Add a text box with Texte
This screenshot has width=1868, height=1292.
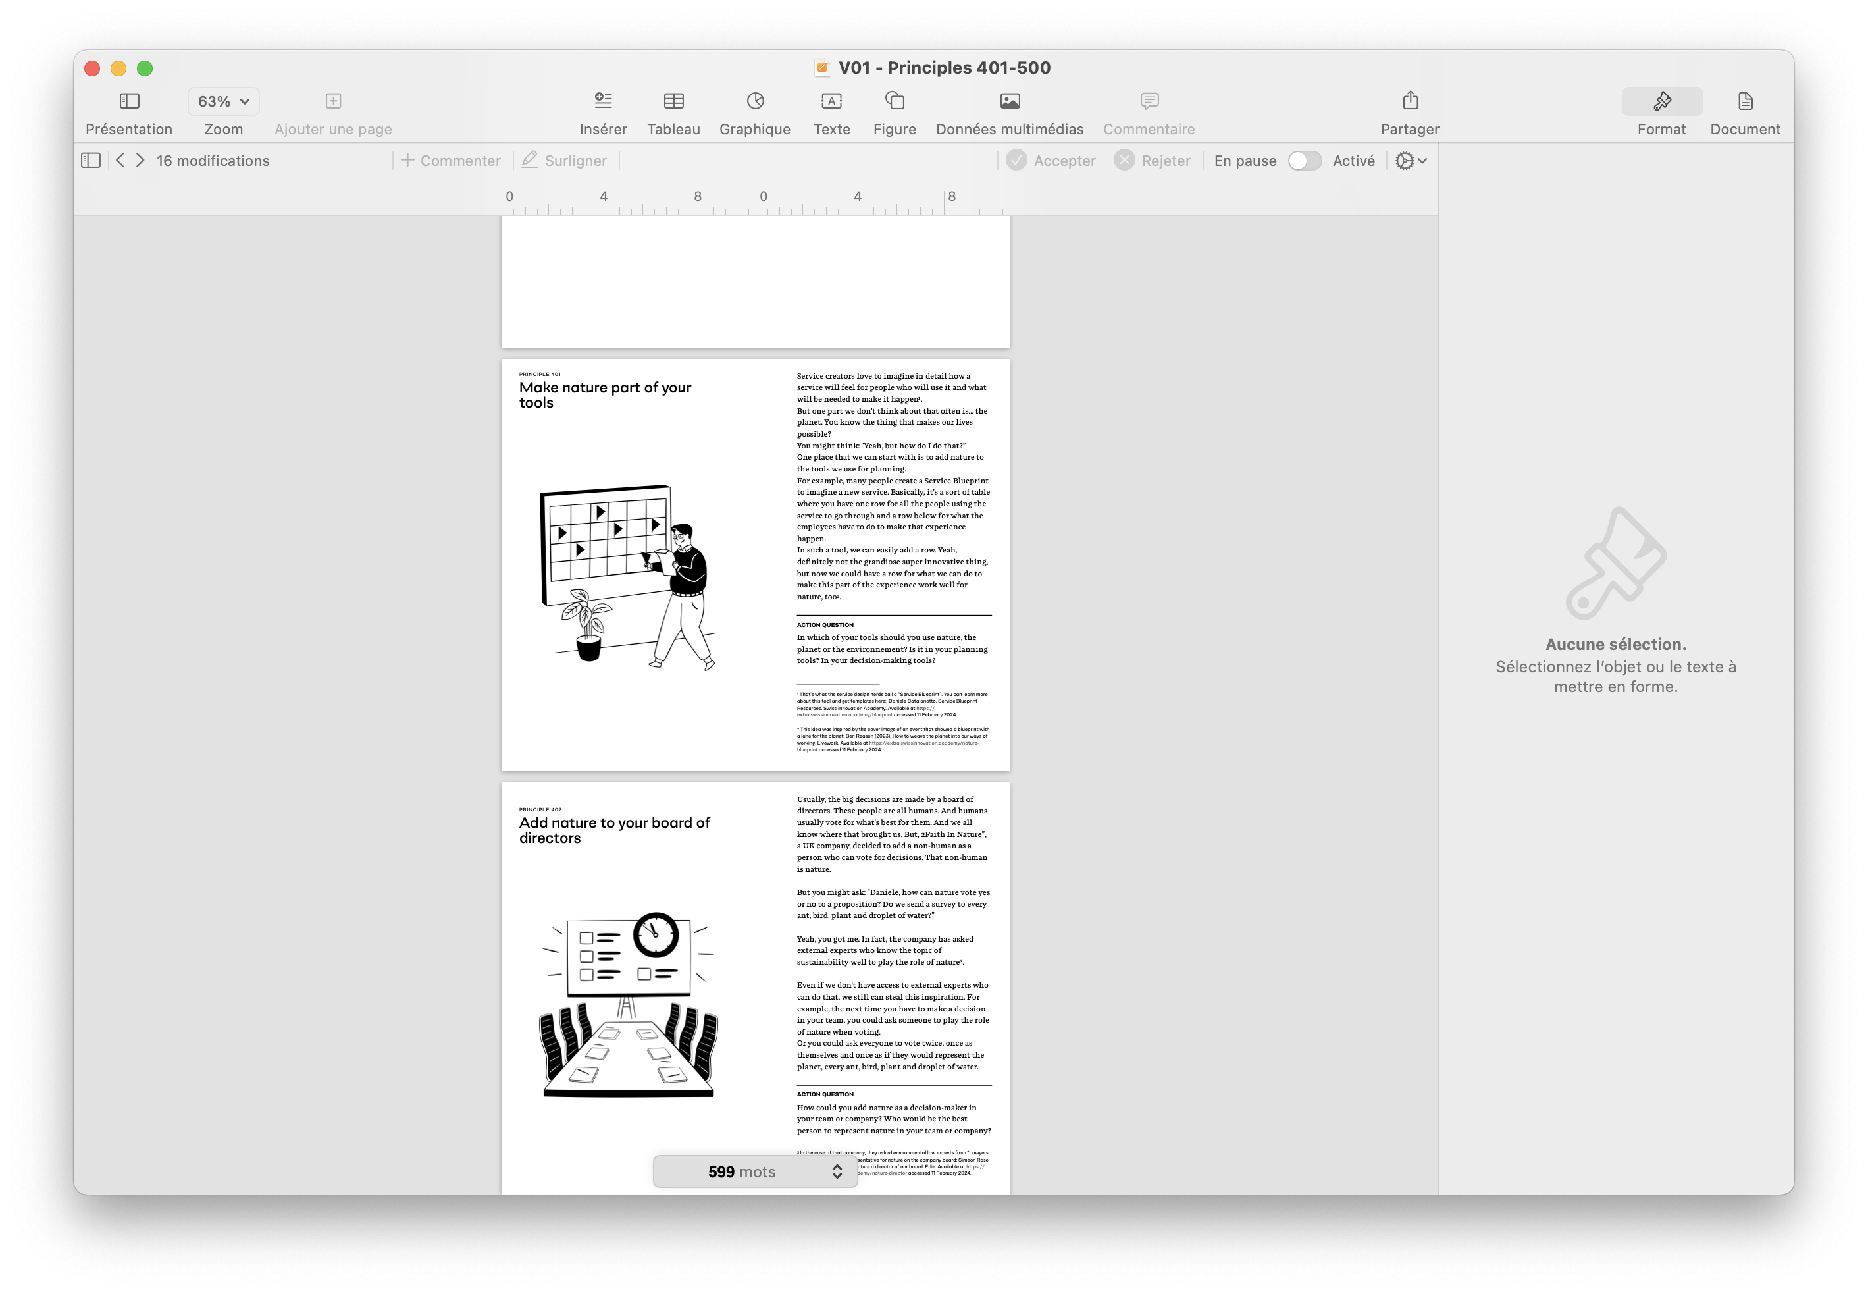[x=831, y=101]
